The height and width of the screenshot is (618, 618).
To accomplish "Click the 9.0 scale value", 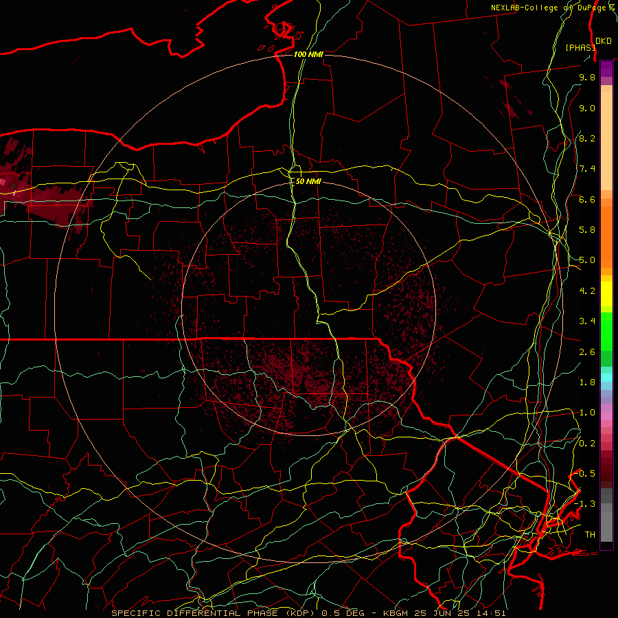I will [587, 108].
